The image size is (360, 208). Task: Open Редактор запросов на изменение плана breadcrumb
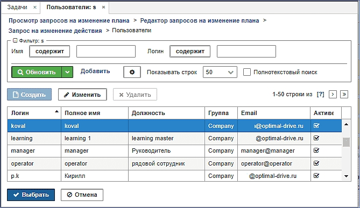pos(200,20)
